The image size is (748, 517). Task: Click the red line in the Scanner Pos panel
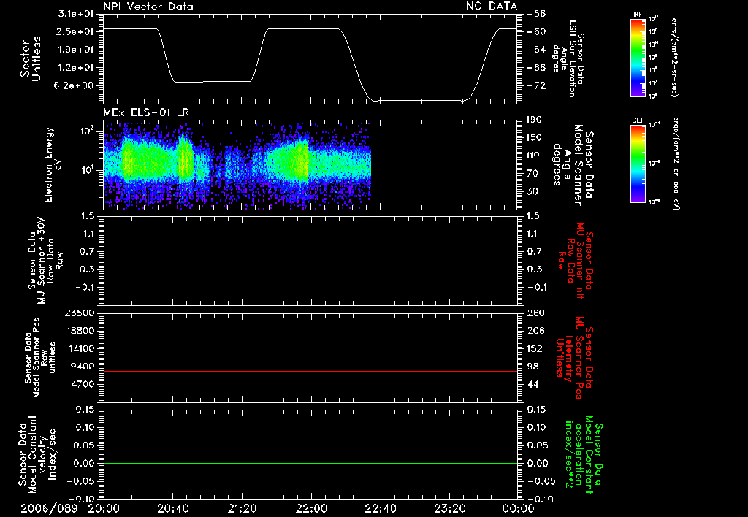tap(310, 371)
